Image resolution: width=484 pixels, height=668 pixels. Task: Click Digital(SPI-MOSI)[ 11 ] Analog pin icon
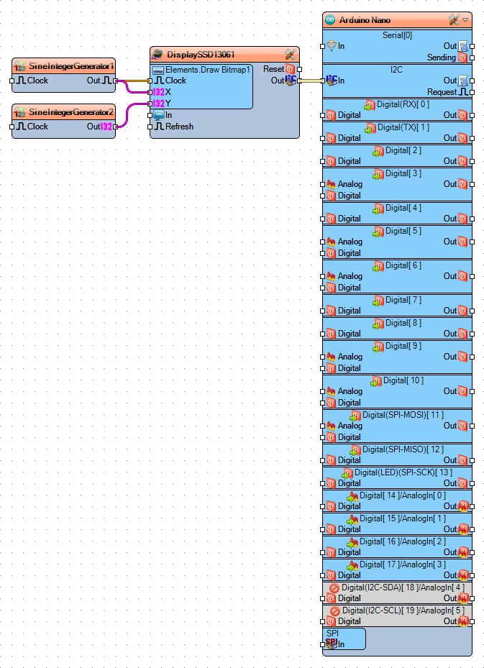tap(331, 426)
